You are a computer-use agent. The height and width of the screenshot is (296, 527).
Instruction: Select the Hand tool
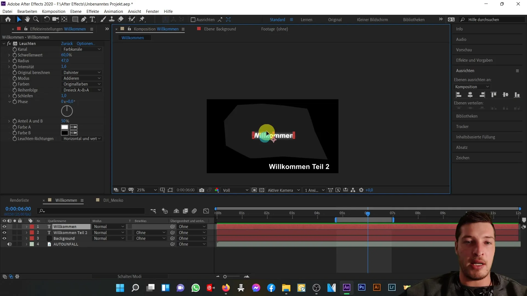27,19
